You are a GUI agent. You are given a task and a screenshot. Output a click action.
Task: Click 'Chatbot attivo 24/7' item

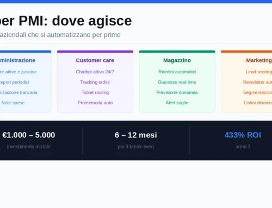coord(95,72)
